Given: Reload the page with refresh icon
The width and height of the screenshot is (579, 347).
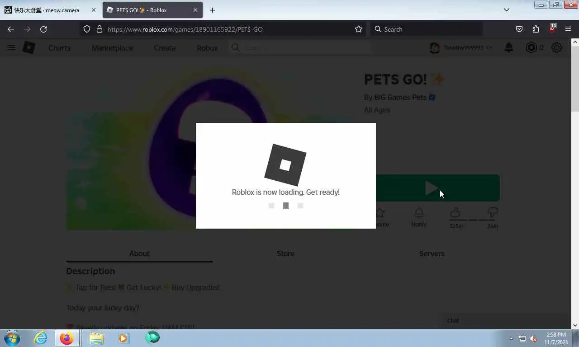Looking at the screenshot, I should tap(43, 29).
